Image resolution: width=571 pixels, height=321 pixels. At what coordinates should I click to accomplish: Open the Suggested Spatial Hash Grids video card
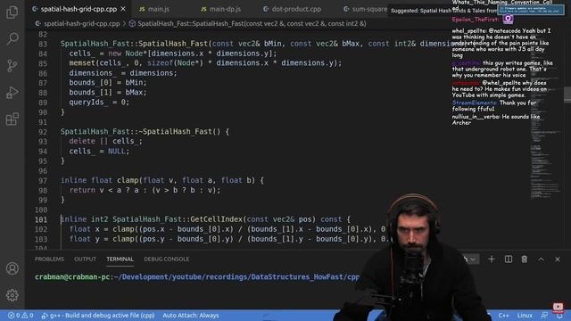443,11
